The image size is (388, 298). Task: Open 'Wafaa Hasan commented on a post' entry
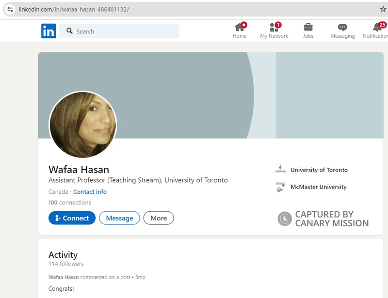97,277
